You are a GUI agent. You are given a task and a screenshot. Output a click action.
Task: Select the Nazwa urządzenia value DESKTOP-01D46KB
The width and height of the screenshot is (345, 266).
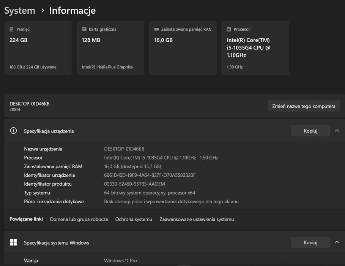(124, 149)
